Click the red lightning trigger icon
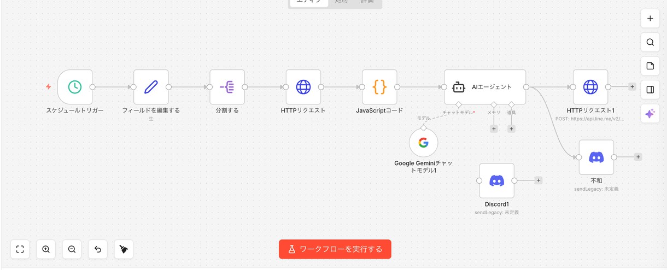This screenshot has height=270, width=667. [48, 87]
